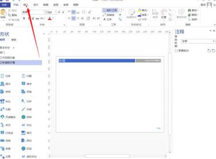Click the 剪切 (Cut) scissors icon
Viewport: 216px width, 159px height.
click(x=9, y=10)
